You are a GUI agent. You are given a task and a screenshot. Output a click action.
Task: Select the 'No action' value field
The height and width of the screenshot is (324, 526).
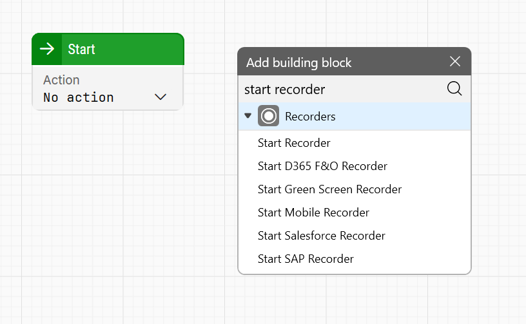pos(79,97)
